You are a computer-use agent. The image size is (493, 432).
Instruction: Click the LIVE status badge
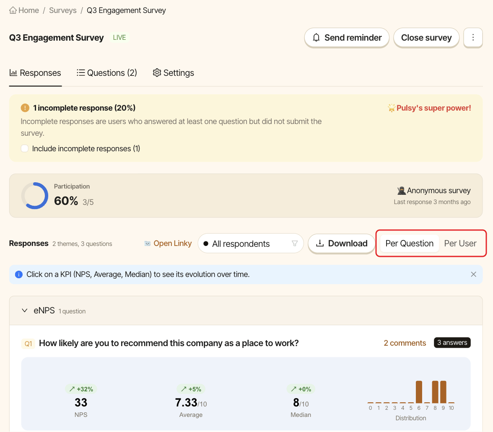(119, 38)
